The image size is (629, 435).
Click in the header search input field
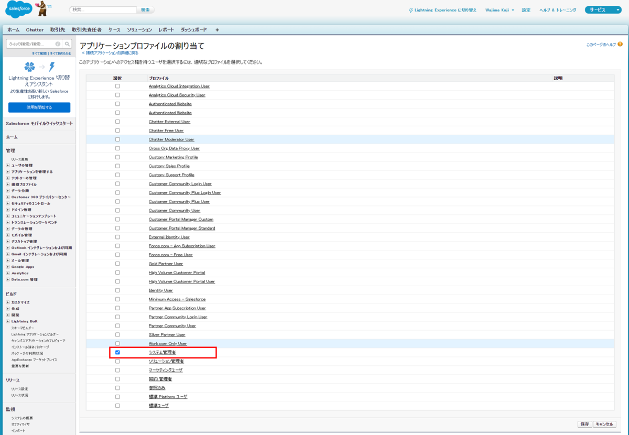click(x=103, y=10)
